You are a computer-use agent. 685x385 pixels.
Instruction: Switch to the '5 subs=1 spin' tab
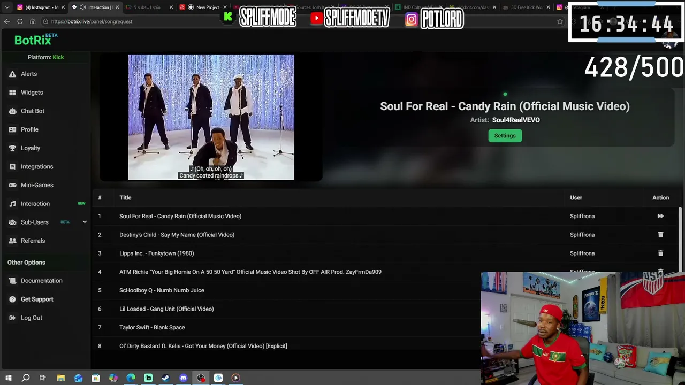tap(150, 7)
